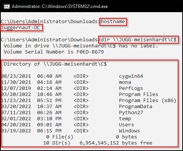The height and width of the screenshot is (151, 183).
Task: Click the 6,954,545,152 bytes free text
Action: tap(116, 143)
